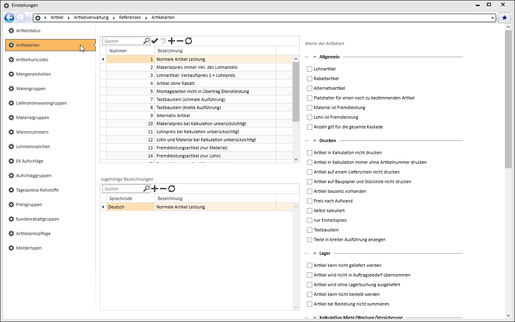This screenshot has width=515, height=322.
Task: Check Material ist Fremdleistung
Action: pos(309,107)
